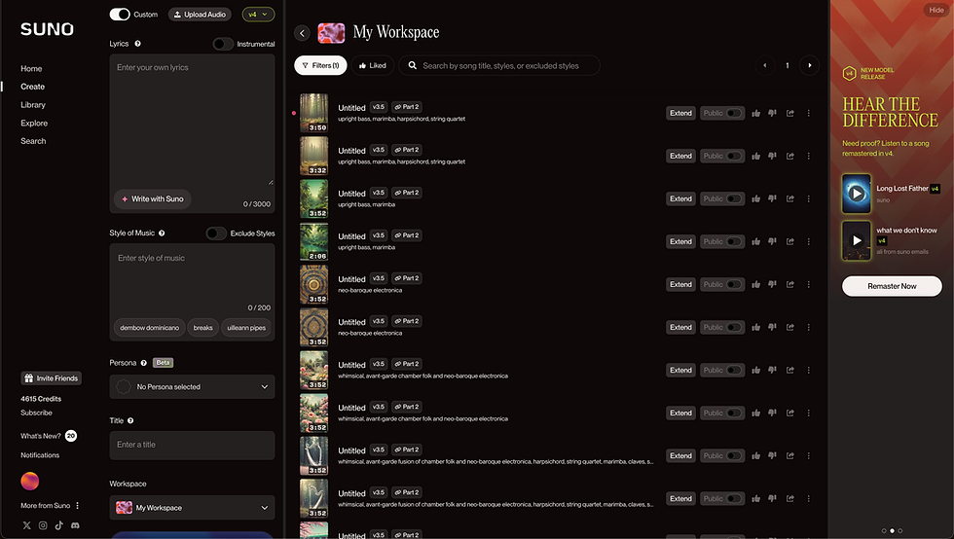Image resolution: width=954 pixels, height=539 pixels.
Task: Share the 2:06 upright bass, marimba song
Action: (x=789, y=241)
